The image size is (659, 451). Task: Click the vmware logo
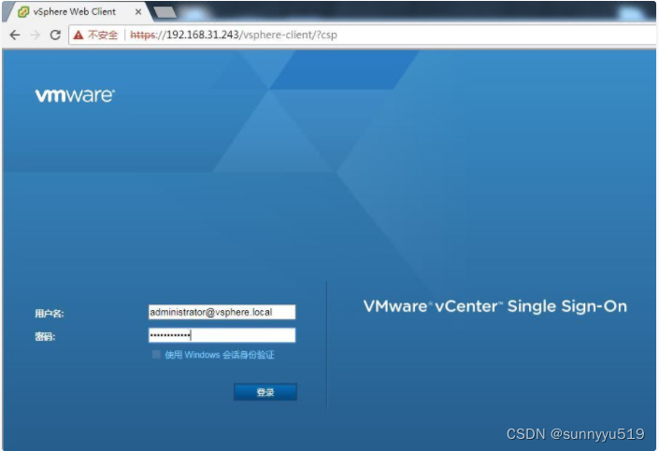click(x=75, y=95)
